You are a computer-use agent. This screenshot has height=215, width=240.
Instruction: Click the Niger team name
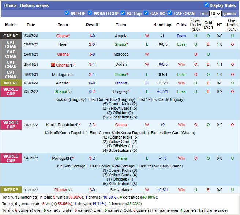click(x=63, y=44)
